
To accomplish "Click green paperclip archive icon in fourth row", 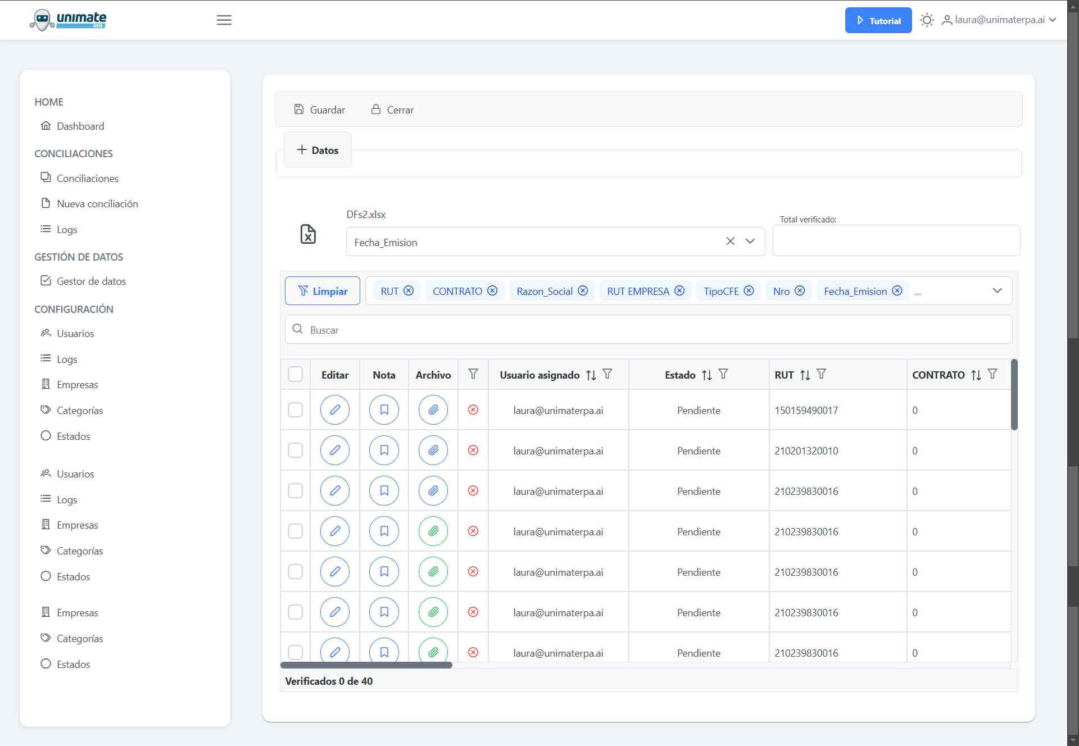I will 433,531.
